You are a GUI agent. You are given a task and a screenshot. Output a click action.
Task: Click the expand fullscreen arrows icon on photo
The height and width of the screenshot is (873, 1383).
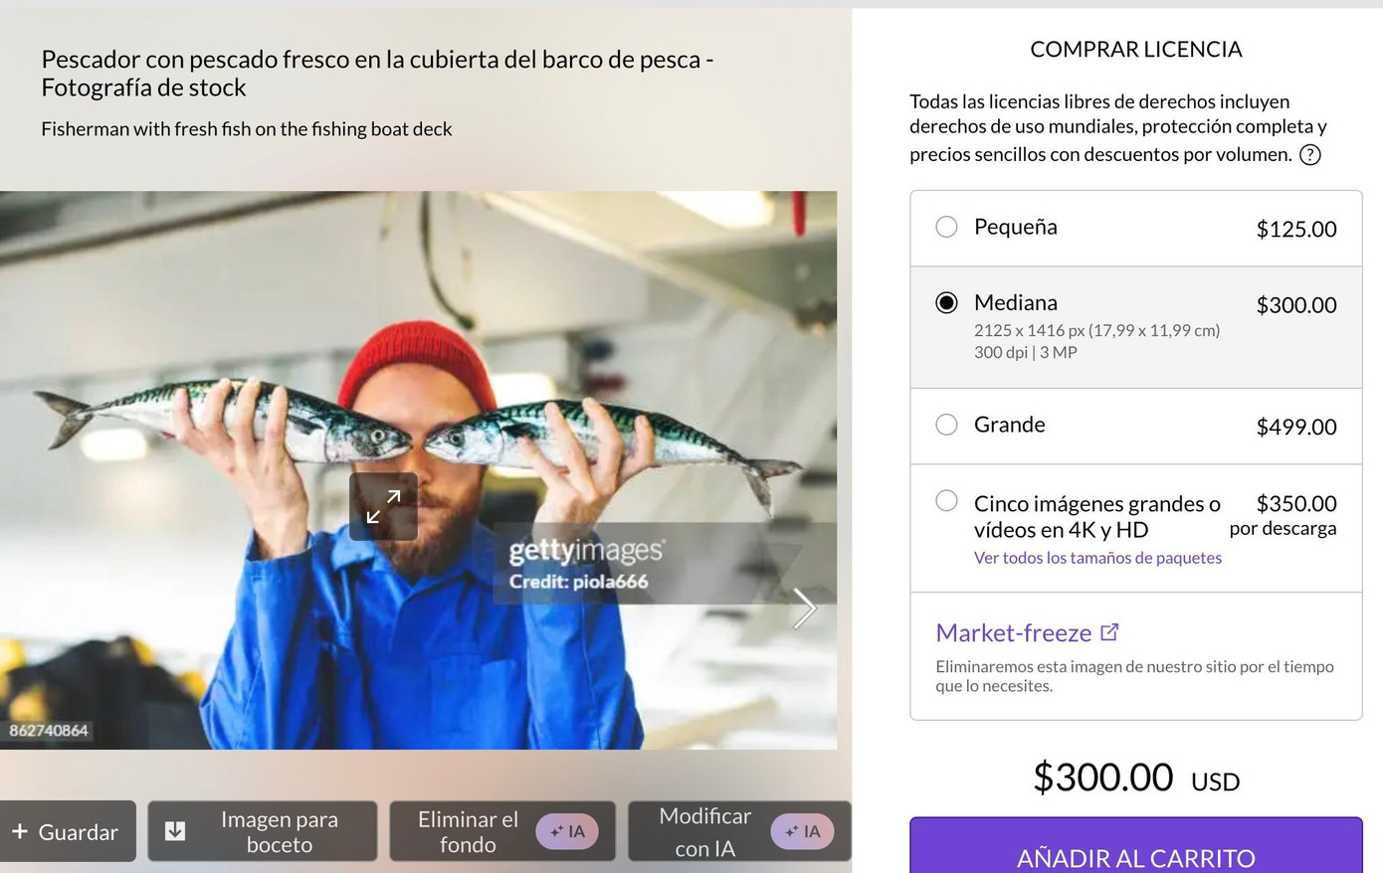coord(383,506)
